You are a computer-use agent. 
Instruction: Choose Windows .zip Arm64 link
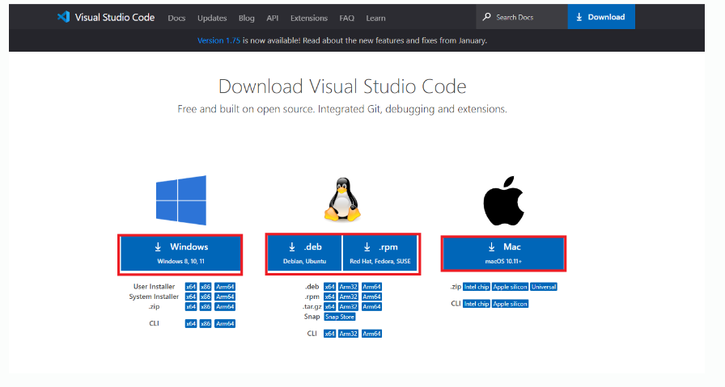[x=225, y=307]
